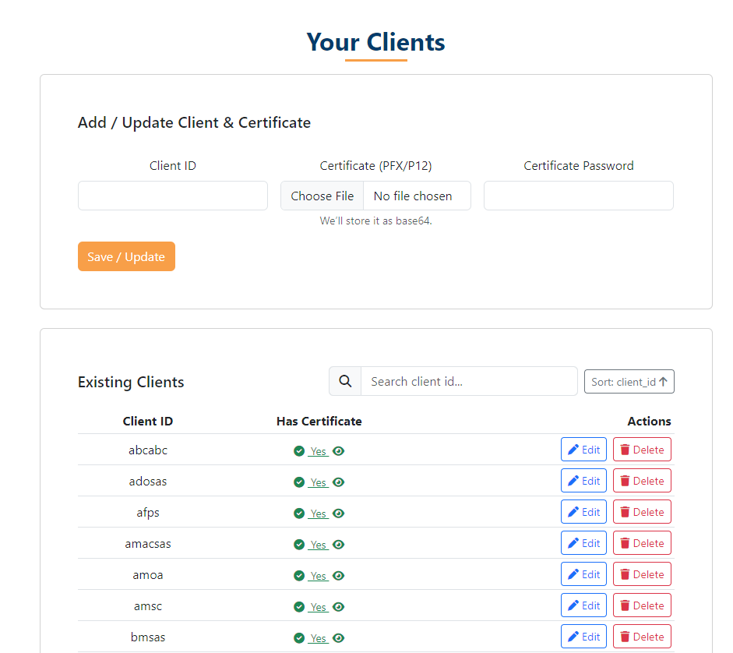Viewport: 733px width, 653px height.
Task: Click the pencil icon on amacsas Edit button
Action: (x=573, y=542)
